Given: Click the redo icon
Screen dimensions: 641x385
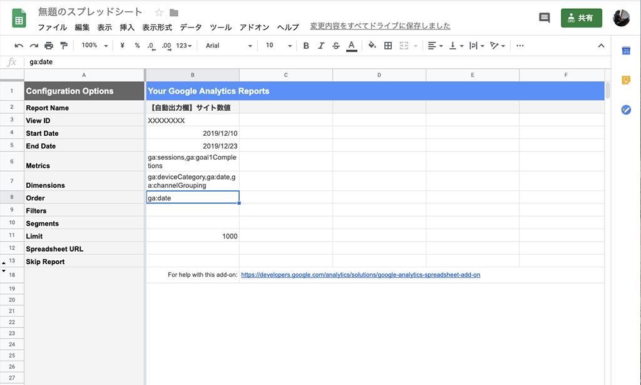Looking at the screenshot, I should (34, 46).
